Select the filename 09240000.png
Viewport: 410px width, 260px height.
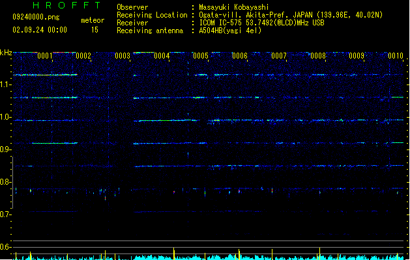coord(36,17)
